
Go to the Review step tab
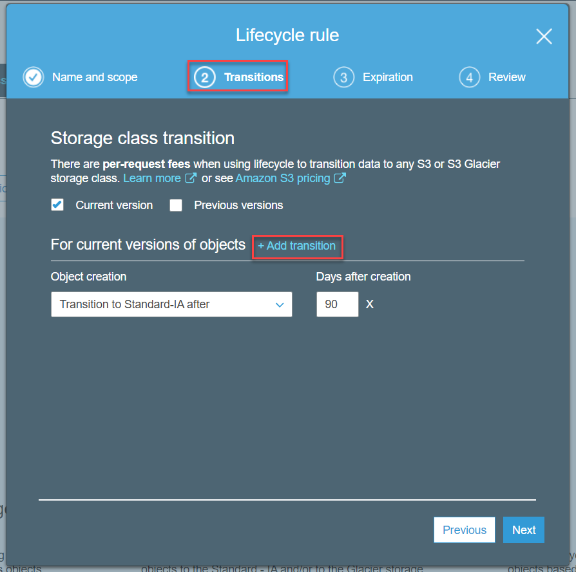click(506, 77)
